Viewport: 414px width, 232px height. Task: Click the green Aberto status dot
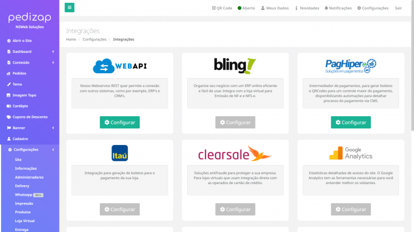click(x=240, y=8)
